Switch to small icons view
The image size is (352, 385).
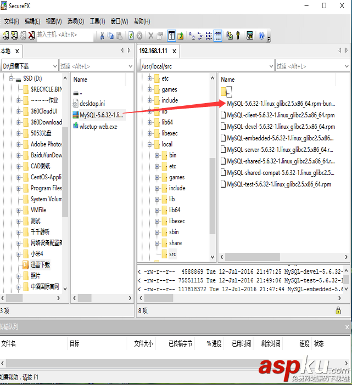point(200,36)
